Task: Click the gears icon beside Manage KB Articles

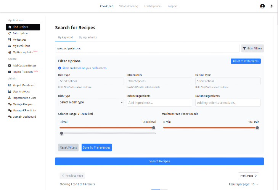Action: tap(10, 110)
